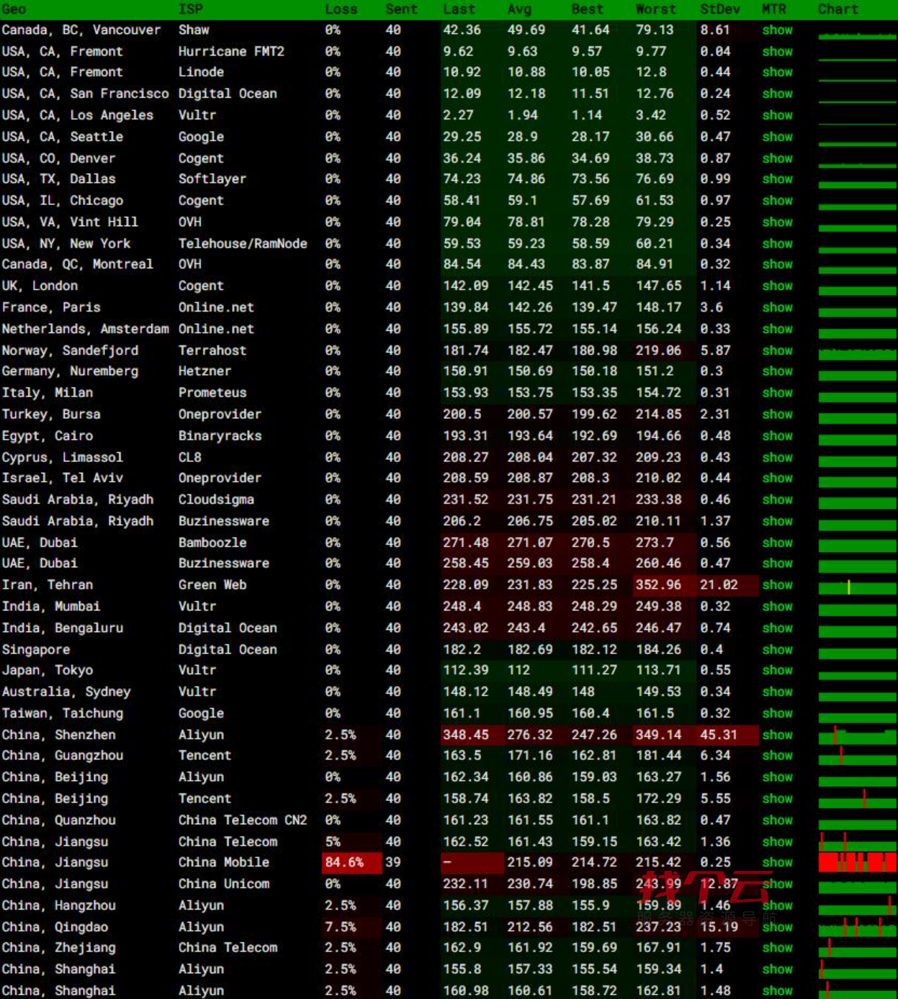The width and height of the screenshot is (898, 999).
Task: Open the show link for Aliyun Shenzhen
Action: click(777, 735)
